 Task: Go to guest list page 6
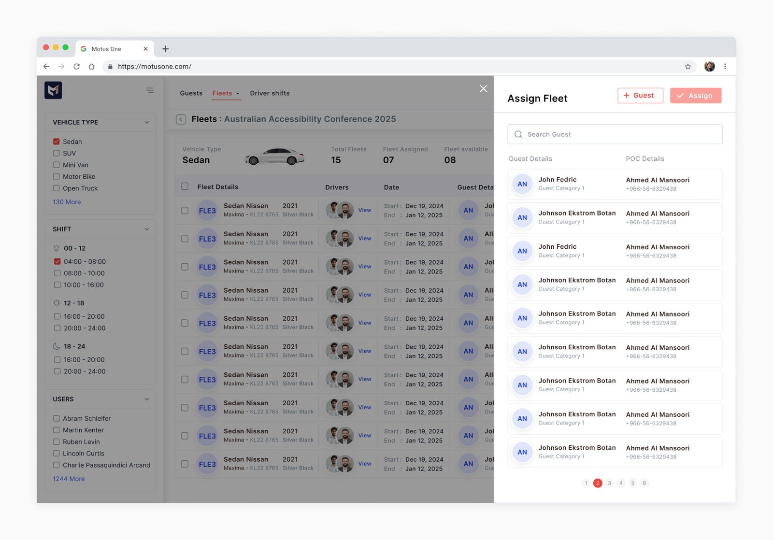tap(644, 483)
